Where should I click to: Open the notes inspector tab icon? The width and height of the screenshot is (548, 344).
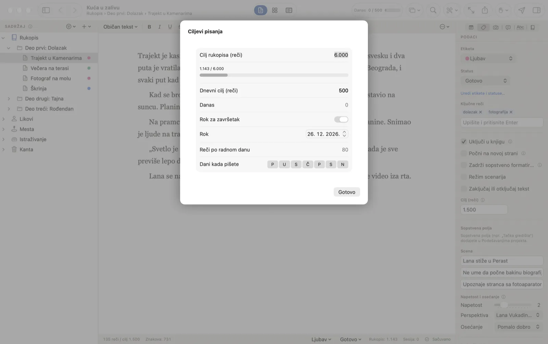(471, 27)
